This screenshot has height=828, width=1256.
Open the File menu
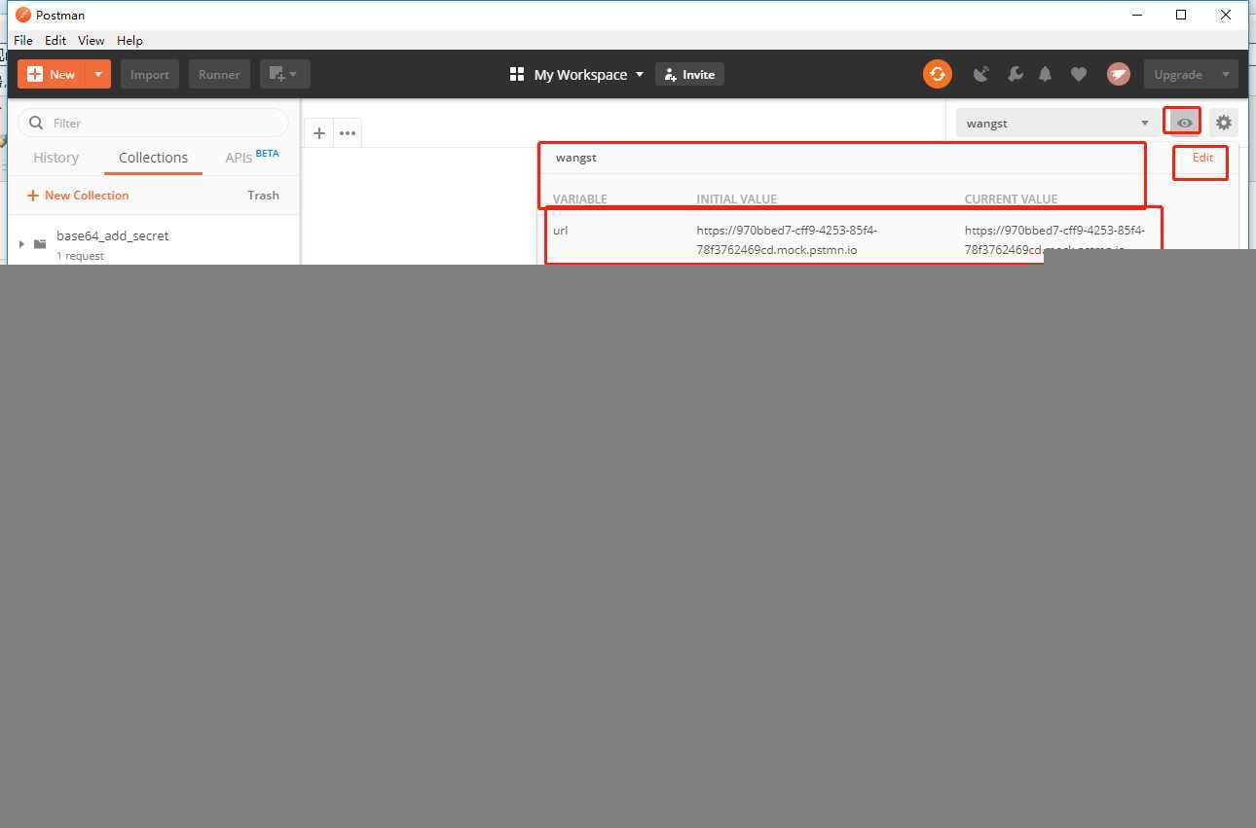pos(23,40)
